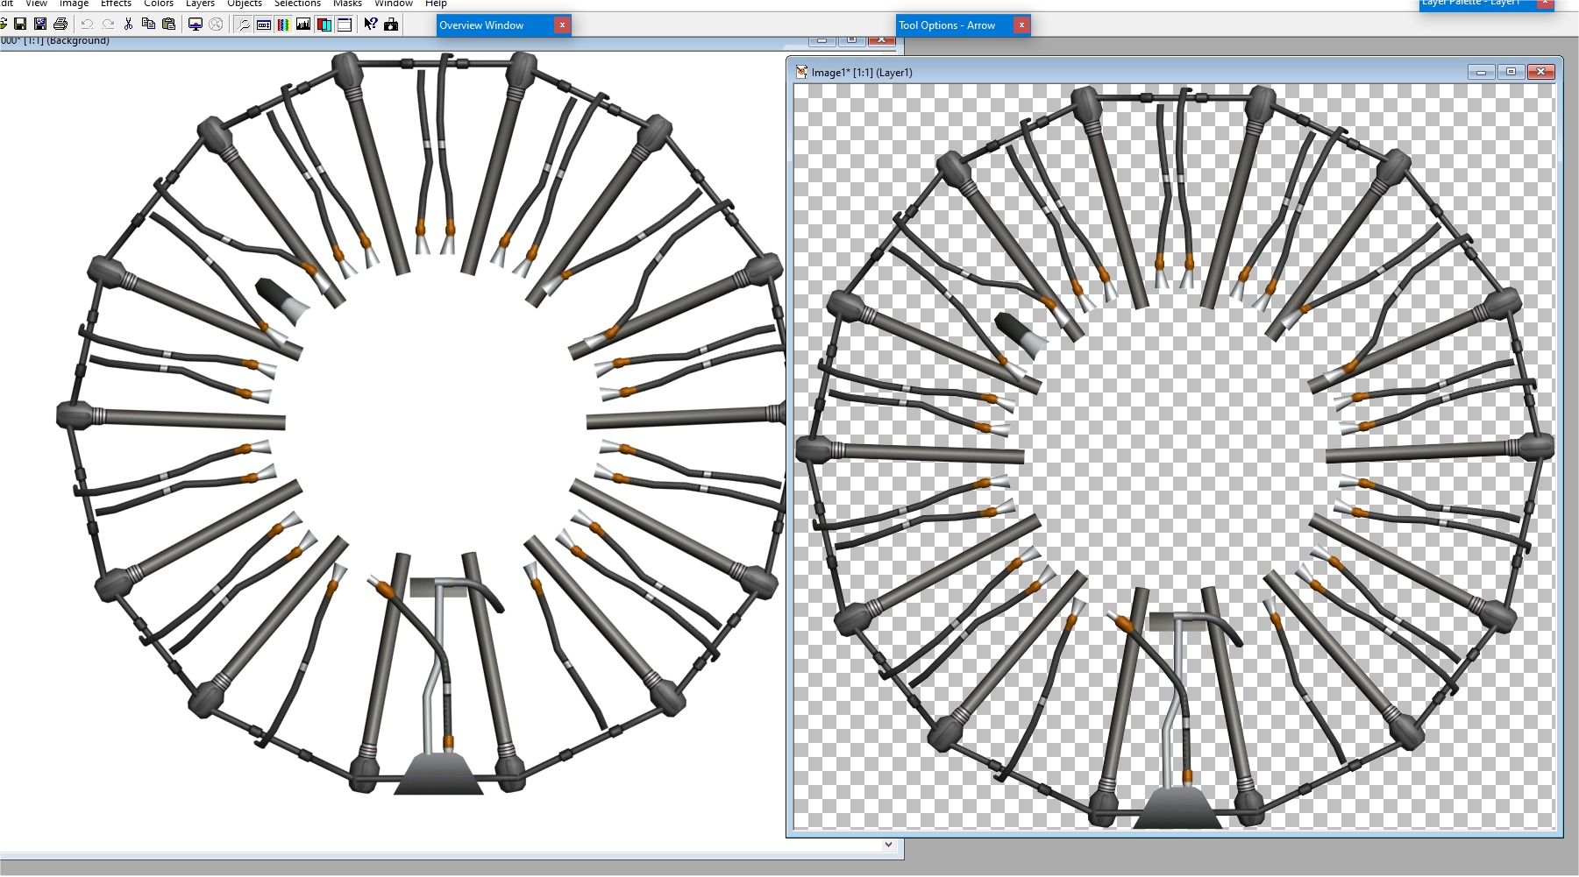The image size is (1579, 877).
Task: Click the Image1 window system icon
Action: pyautogui.click(x=801, y=72)
